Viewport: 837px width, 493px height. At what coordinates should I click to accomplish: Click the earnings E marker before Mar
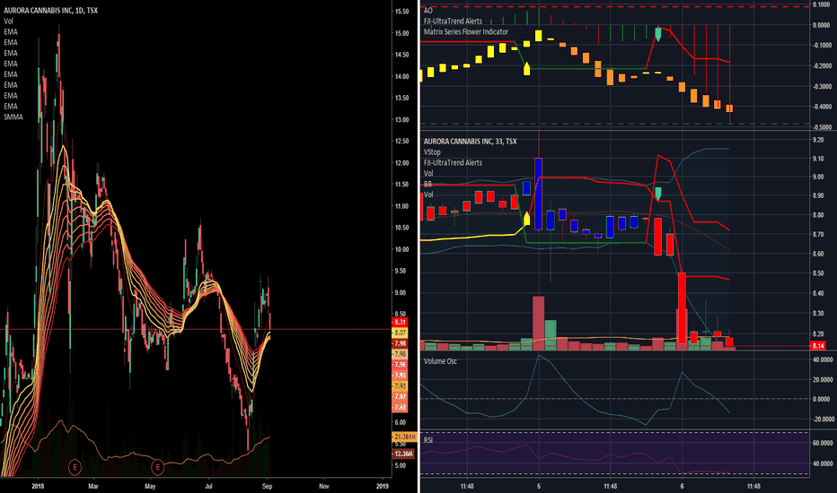coord(75,468)
